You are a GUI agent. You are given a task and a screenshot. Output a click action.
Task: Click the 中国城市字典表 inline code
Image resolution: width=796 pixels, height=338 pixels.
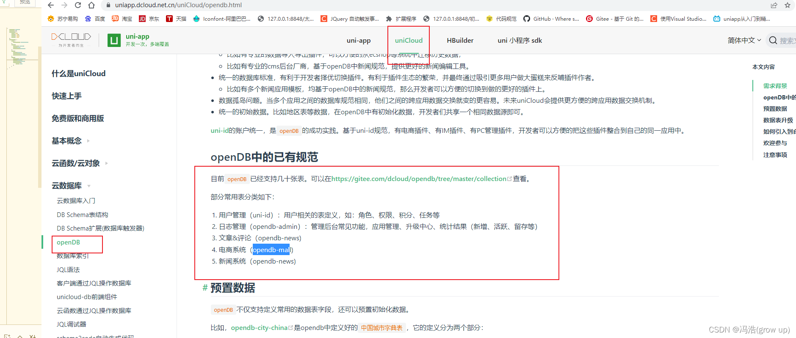[381, 328]
